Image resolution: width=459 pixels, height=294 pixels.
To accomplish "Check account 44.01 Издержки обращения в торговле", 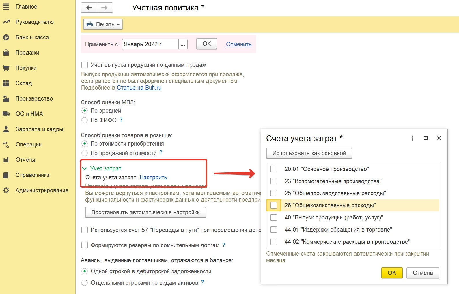I will (x=274, y=230).
